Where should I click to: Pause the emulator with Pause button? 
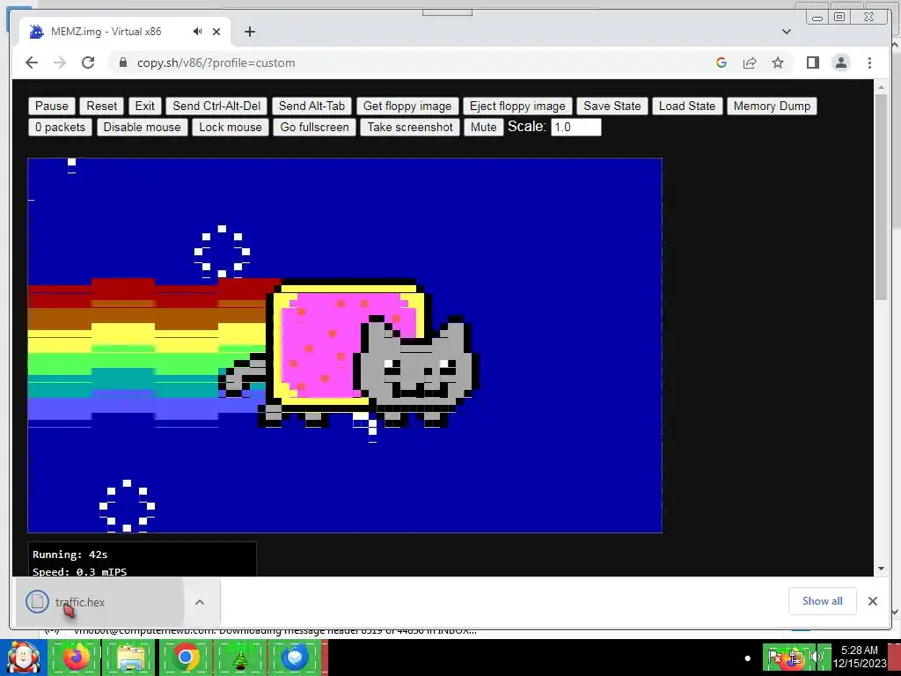click(x=52, y=106)
